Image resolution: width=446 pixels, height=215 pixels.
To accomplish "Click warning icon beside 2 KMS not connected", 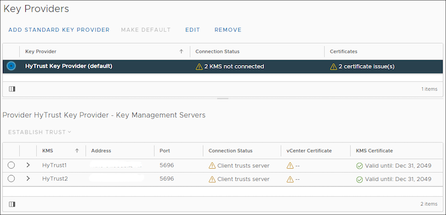I will [x=199, y=66].
